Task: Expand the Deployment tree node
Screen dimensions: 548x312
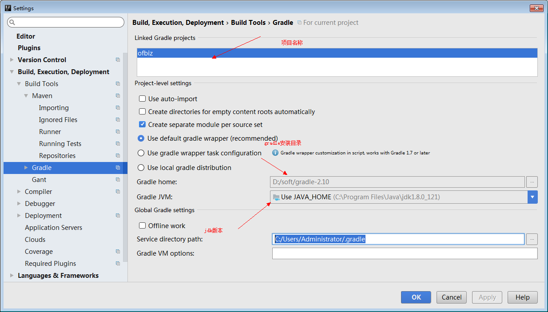Action: [19, 216]
